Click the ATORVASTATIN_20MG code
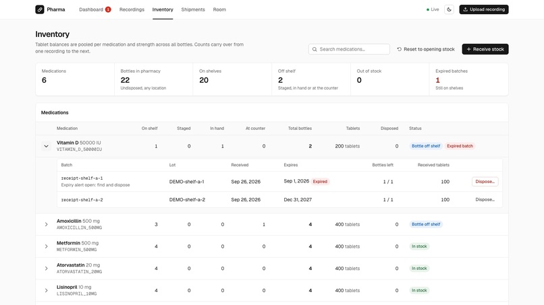The width and height of the screenshot is (544, 305). coord(80,272)
